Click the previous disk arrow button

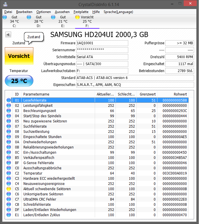(8, 34)
